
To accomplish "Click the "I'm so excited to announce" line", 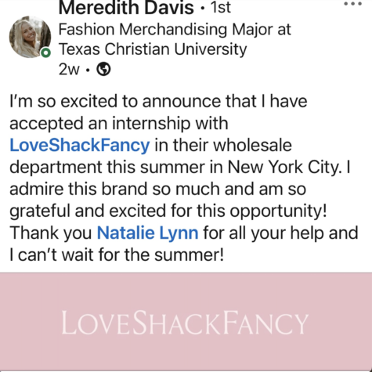I will point(158,101).
